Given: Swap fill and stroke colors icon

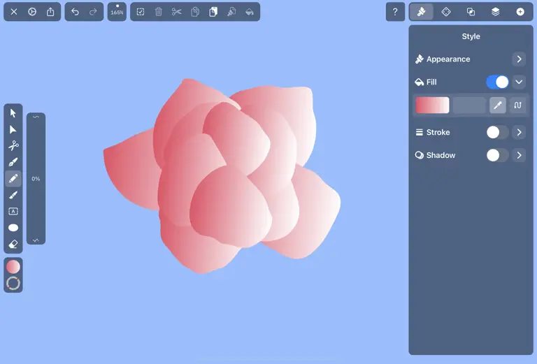Looking at the screenshot, I should (x=518, y=105).
